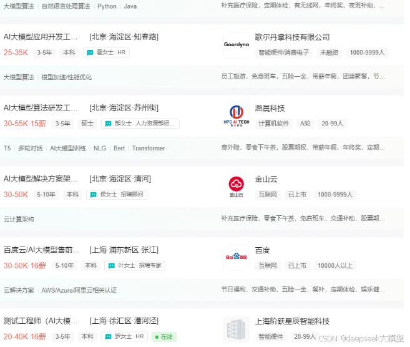Contact recruiter 叶女士 招聘专家

click(x=135, y=266)
